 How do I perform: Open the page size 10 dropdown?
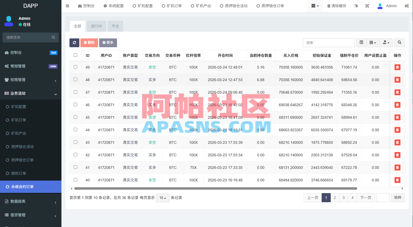(x=162, y=198)
